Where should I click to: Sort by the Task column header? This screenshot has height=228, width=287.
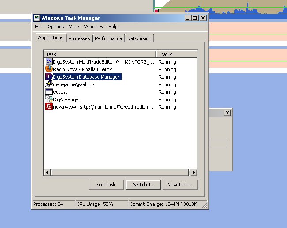[100, 54]
